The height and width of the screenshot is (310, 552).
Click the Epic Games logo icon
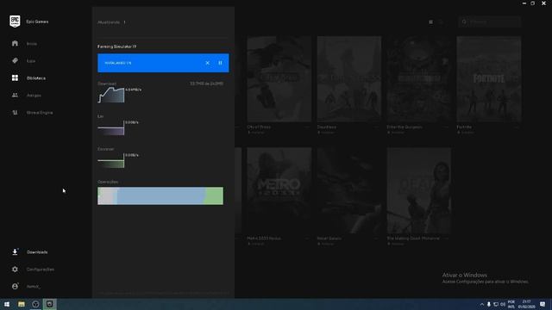coord(15,21)
